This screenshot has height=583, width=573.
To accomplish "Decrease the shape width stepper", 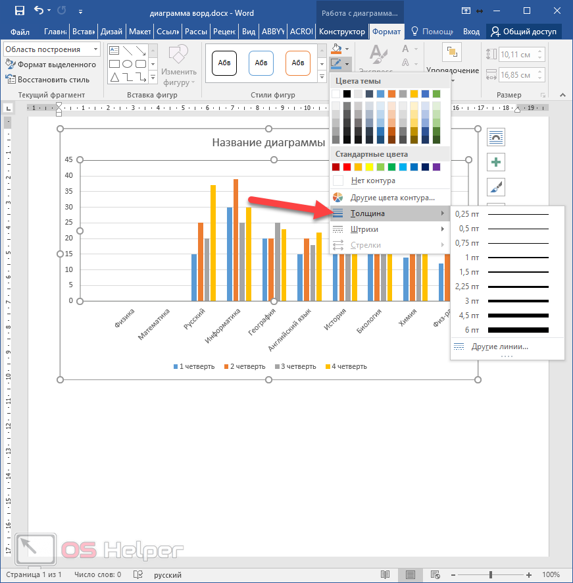I will coord(540,78).
